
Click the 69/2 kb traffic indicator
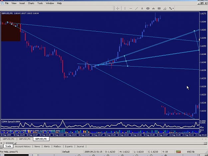(191, 152)
